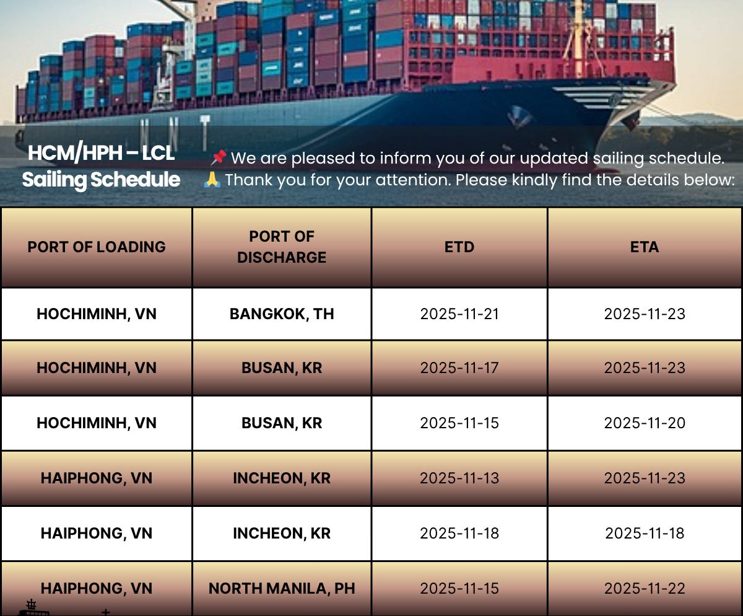Image resolution: width=743 pixels, height=616 pixels.
Task: Click ETA date 2025-11-20
Action: point(645,423)
